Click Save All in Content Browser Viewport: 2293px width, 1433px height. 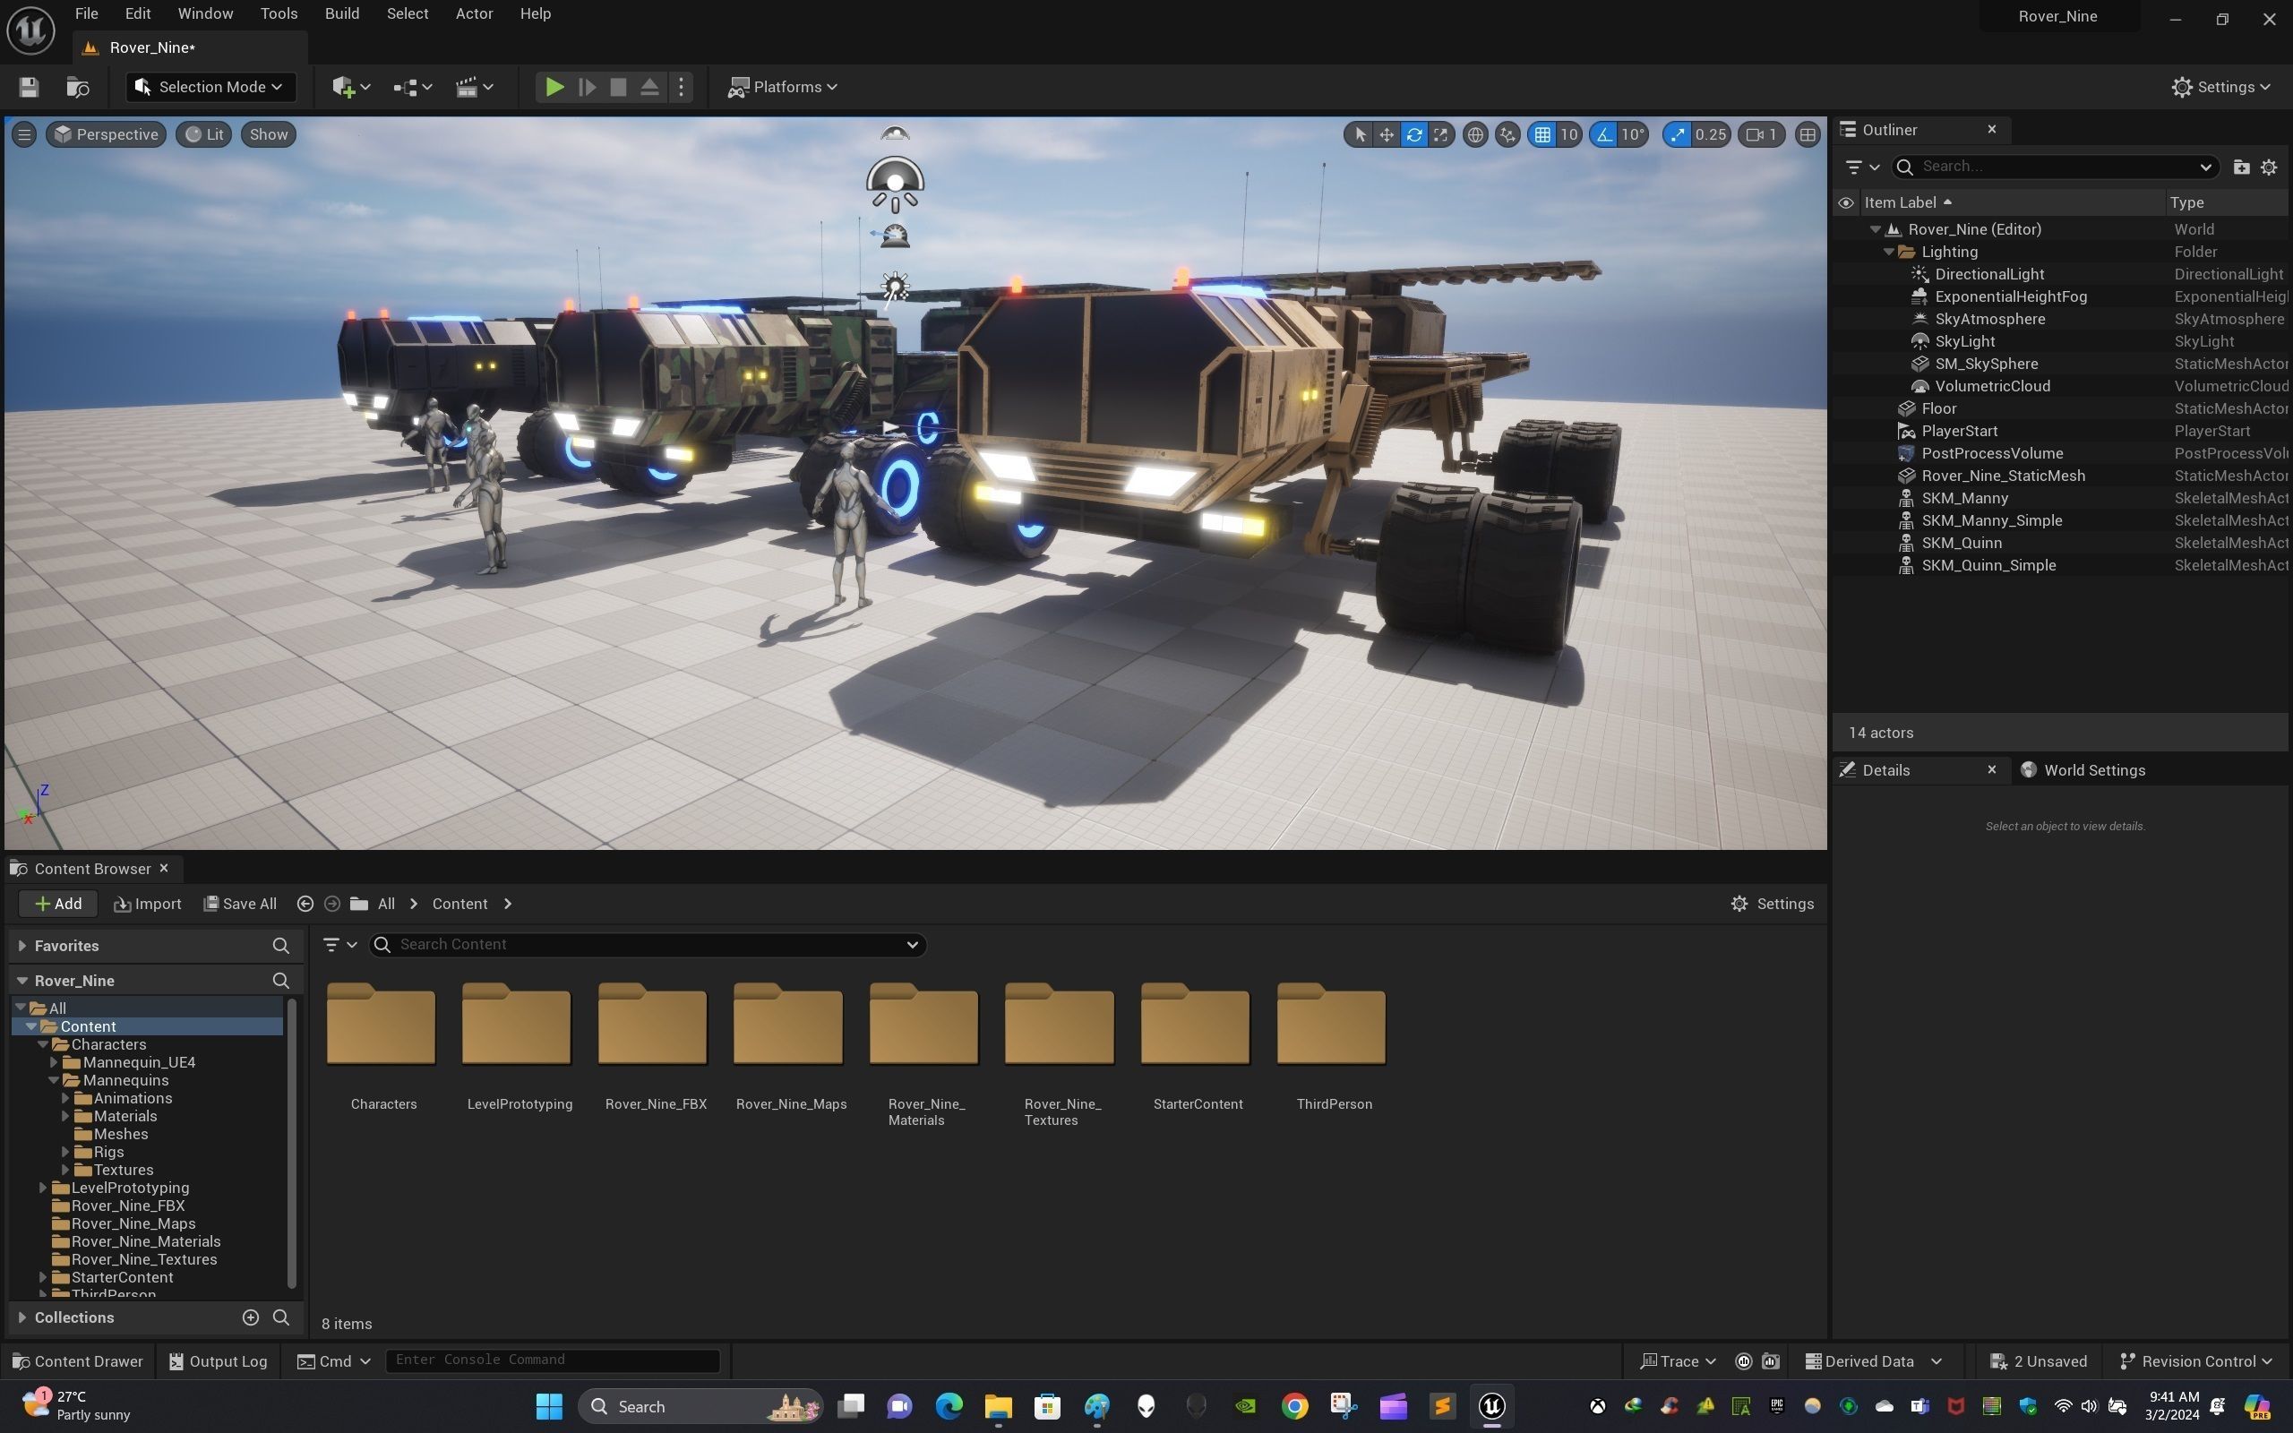coord(240,903)
